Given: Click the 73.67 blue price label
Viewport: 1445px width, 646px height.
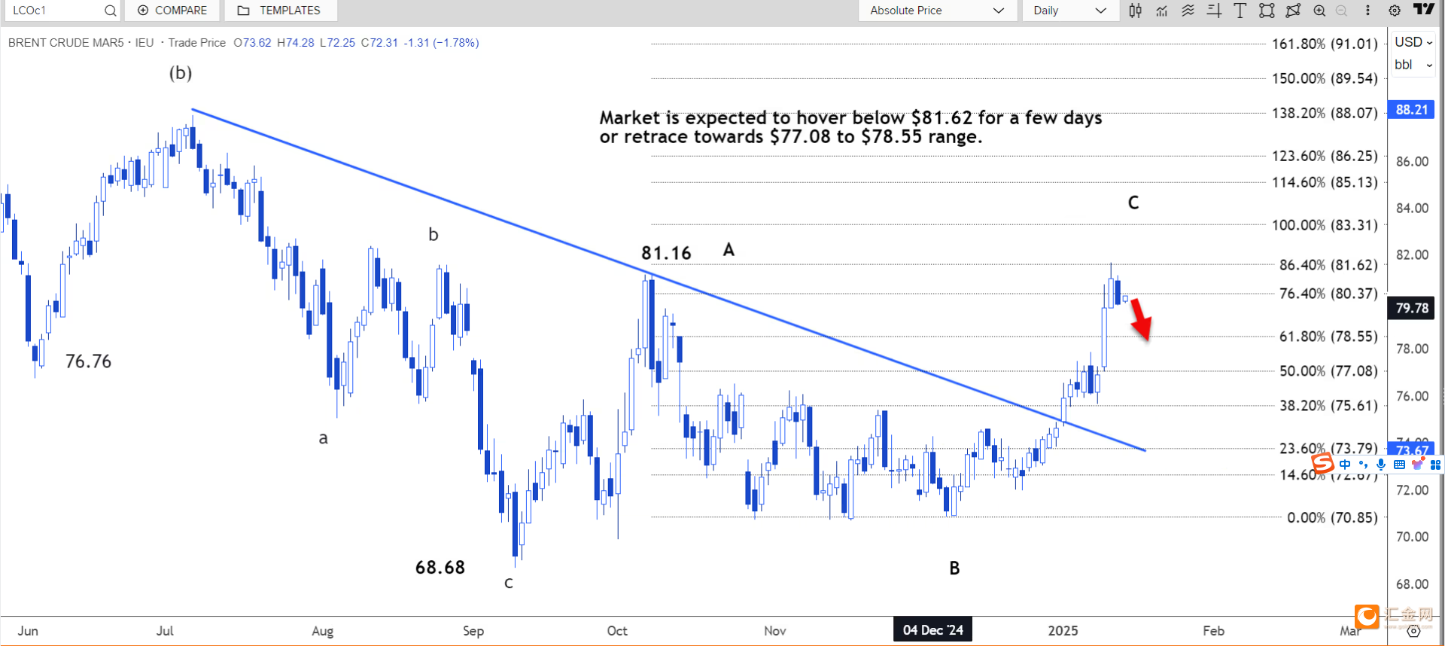Looking at the screenshot, I should (1411, 450).
